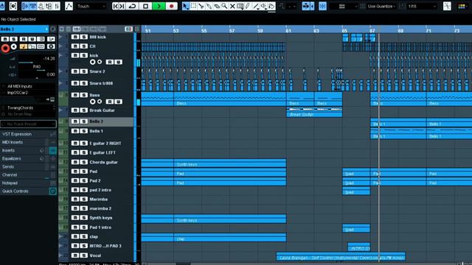Click the automation follows events icon
This screenshot has width=472, height=265.
[x=69, y=6]
